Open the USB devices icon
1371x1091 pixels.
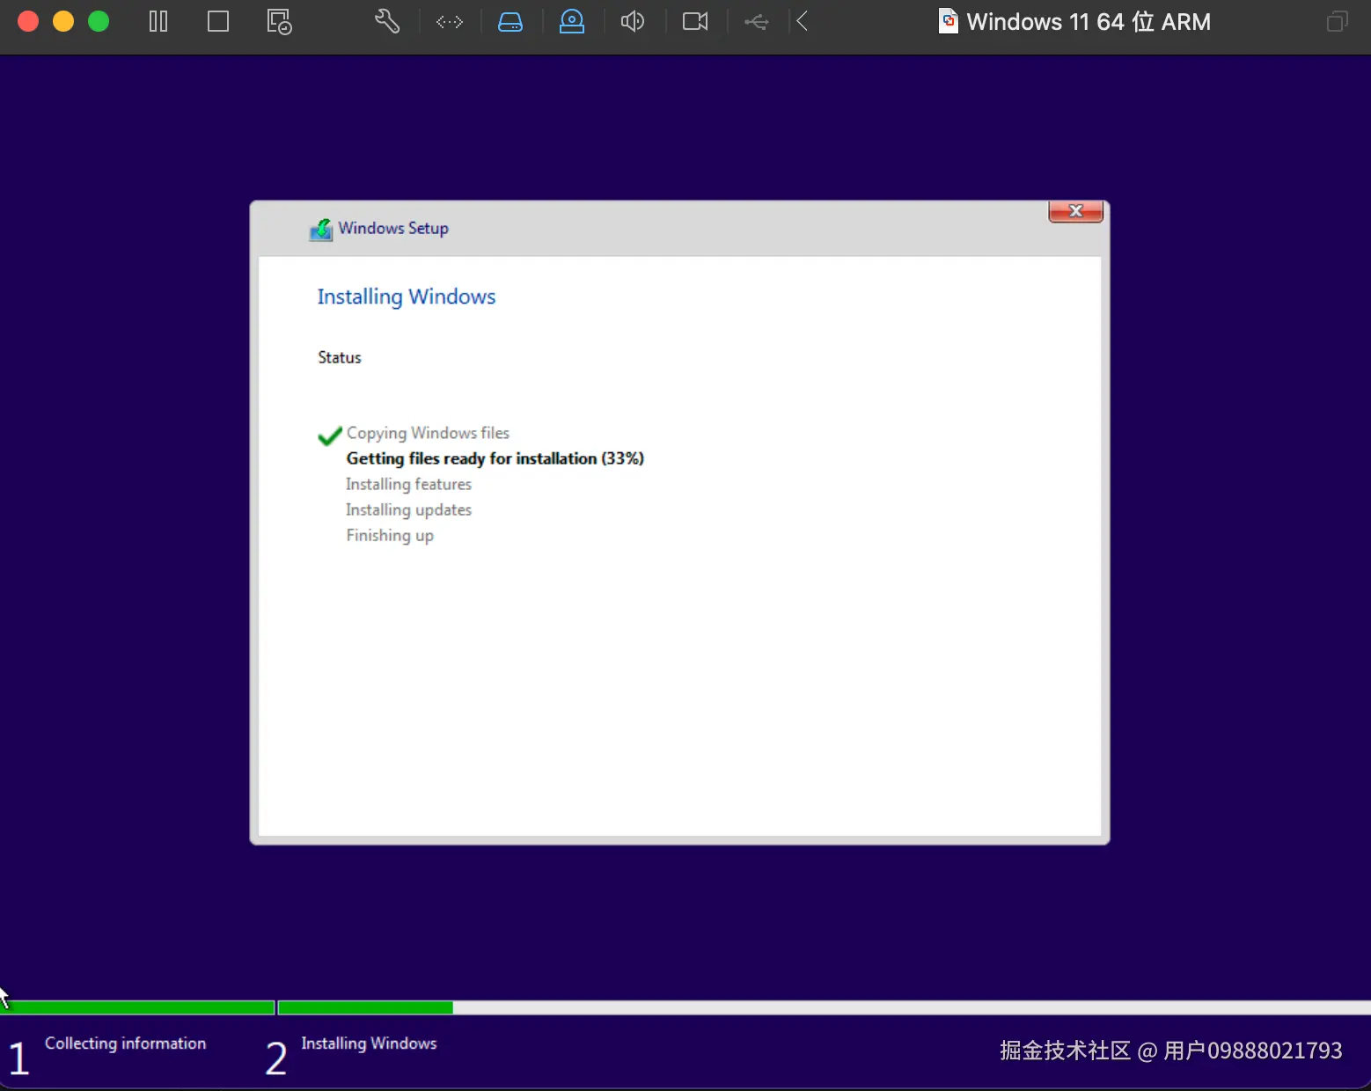[x=756, y=22]
